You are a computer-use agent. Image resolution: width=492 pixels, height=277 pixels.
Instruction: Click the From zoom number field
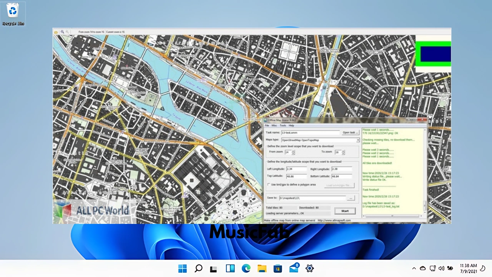click(x=288, y=152)
